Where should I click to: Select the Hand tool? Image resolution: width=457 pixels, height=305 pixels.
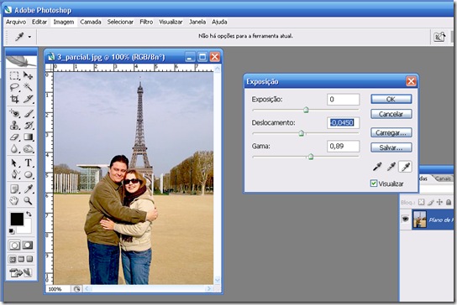click(14, 200)
